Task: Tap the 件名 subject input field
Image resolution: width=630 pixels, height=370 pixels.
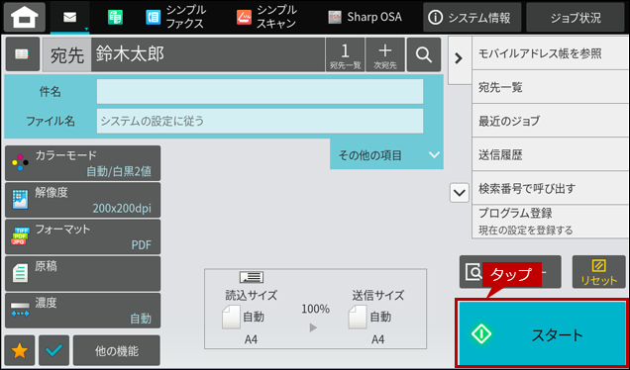Action: (x=260, y=91)
